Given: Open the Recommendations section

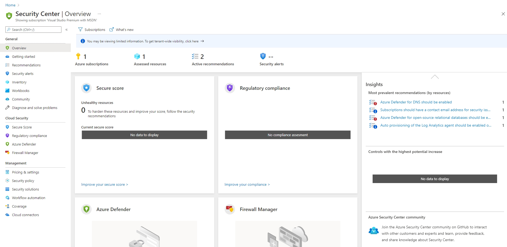Looking at the screenshot, I should coord(26,65).
